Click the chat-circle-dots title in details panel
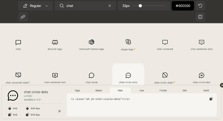This screenshot has width=223, height=121. click(x=36, y=92)
